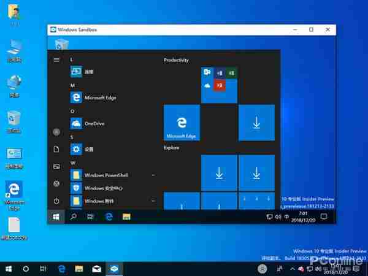Click the People icon on host taskbar
This screenshot has width=368, height=276.
coord(280,269)
